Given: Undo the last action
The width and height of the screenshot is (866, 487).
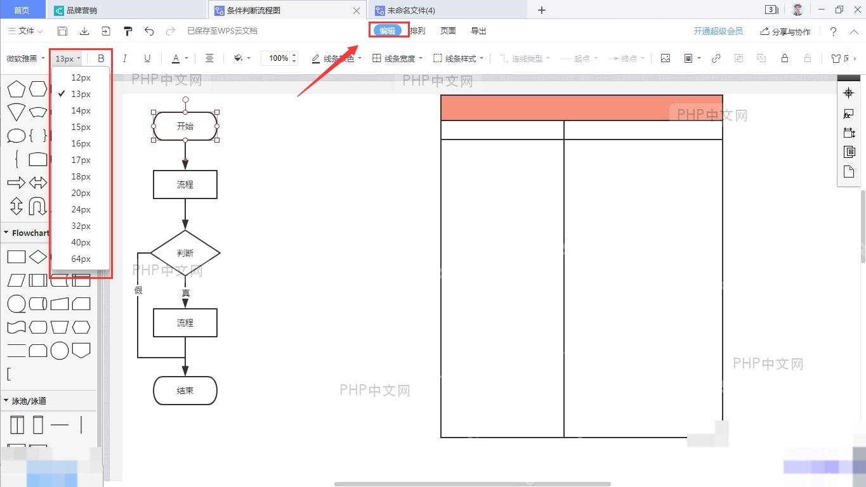Looking at the screenshot, I should [x=149, y=31].
